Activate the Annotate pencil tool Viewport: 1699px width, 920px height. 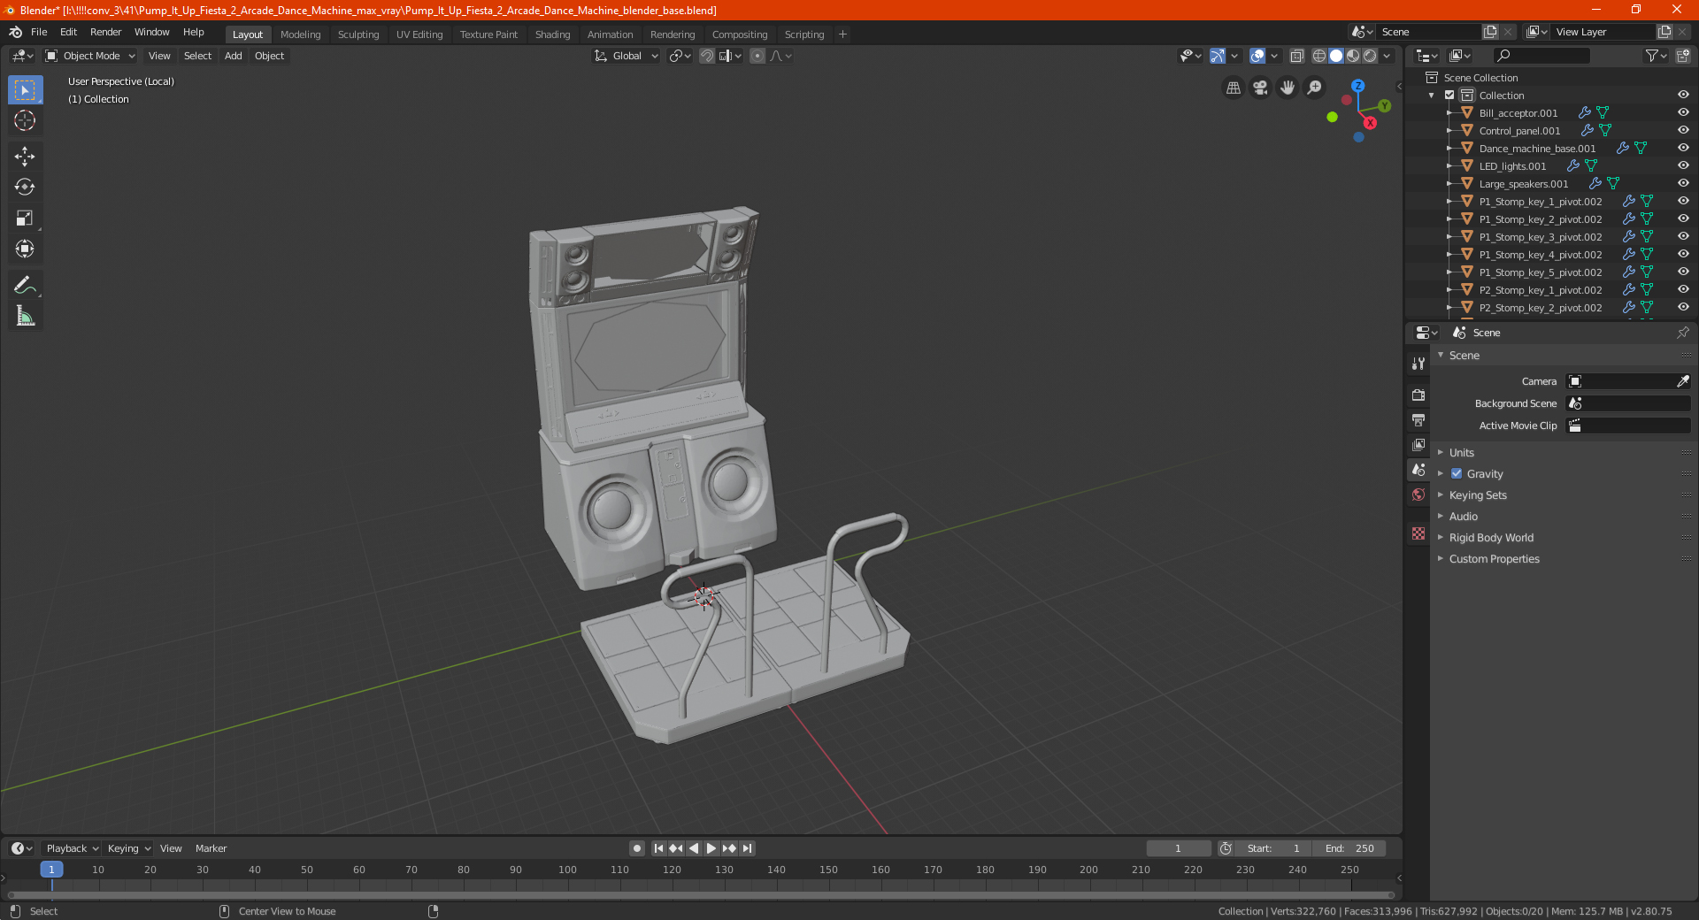25,285
